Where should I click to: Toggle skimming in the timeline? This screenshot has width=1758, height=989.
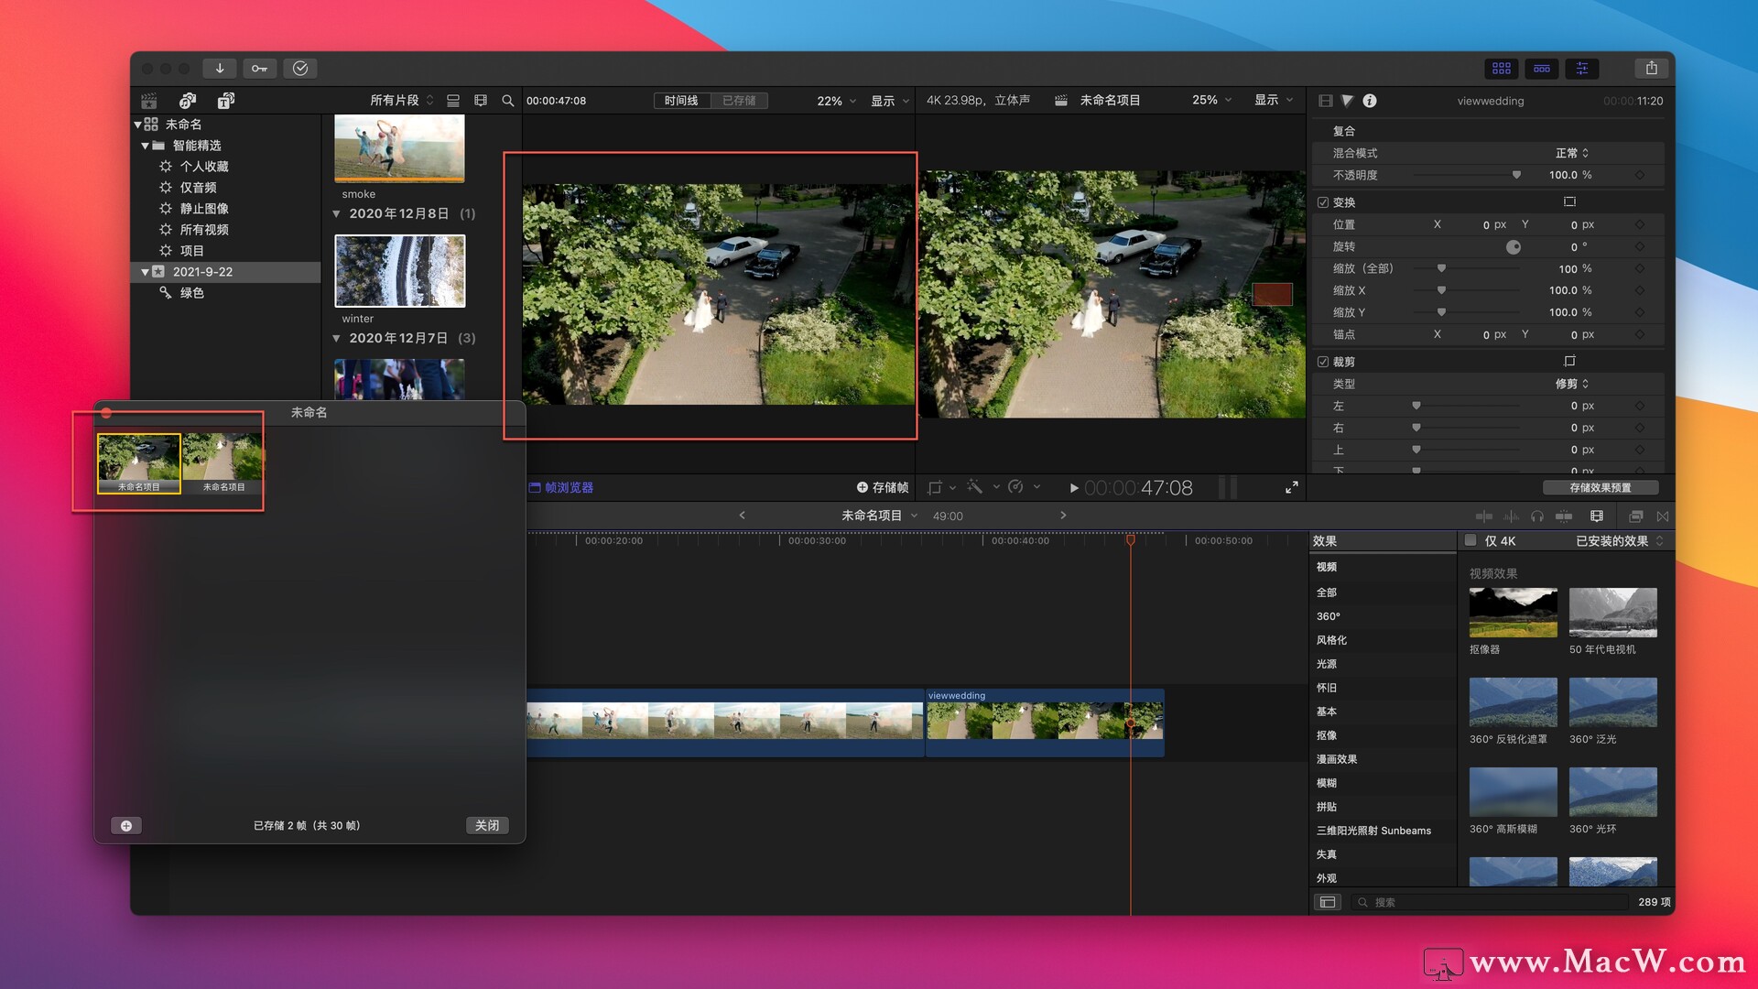1483,516
